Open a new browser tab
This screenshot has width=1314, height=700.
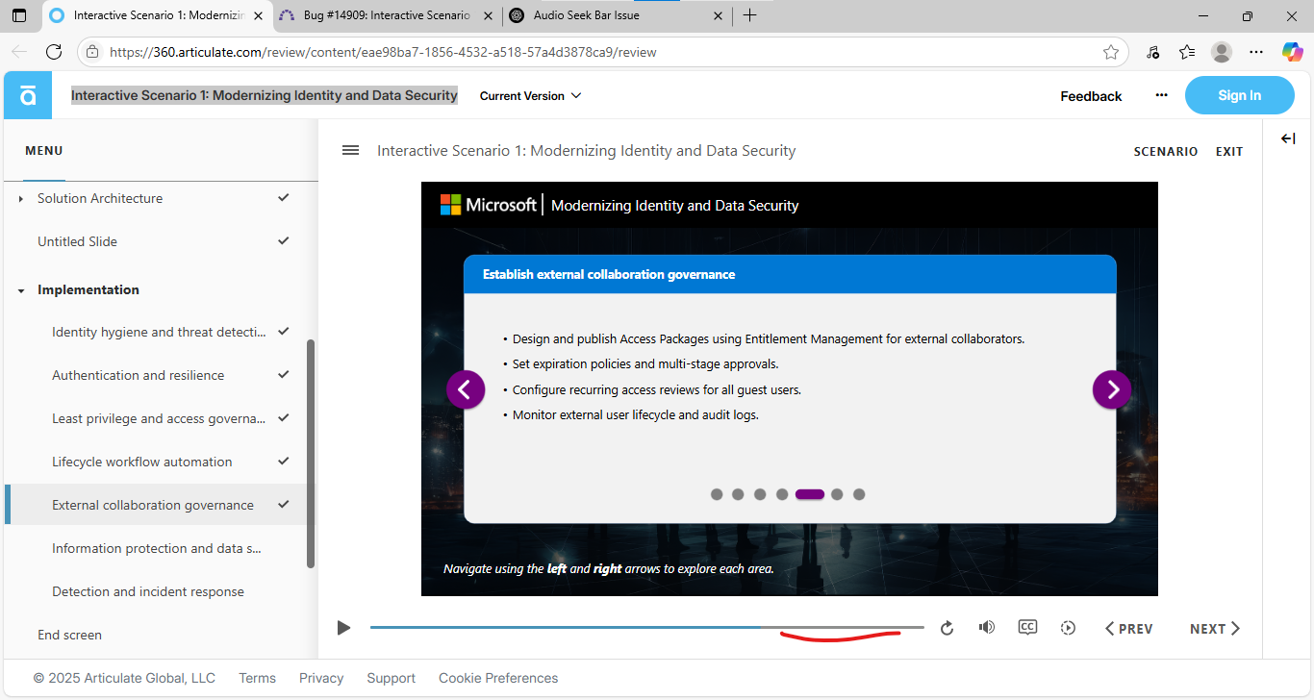click(750, 15)
